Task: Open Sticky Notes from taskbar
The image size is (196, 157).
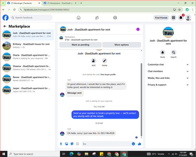Action: 102,154
